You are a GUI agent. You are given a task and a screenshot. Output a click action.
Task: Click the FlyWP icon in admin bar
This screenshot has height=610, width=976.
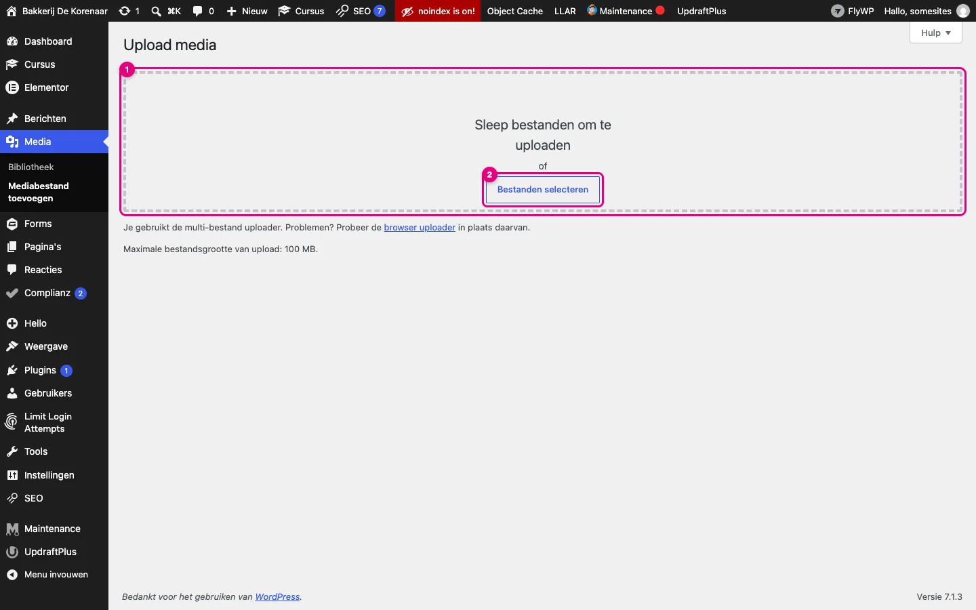coord(838,11)
